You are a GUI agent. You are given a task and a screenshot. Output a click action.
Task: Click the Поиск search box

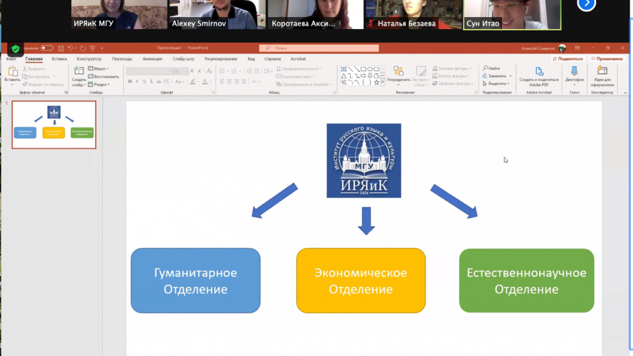click(x=319, y=48)
